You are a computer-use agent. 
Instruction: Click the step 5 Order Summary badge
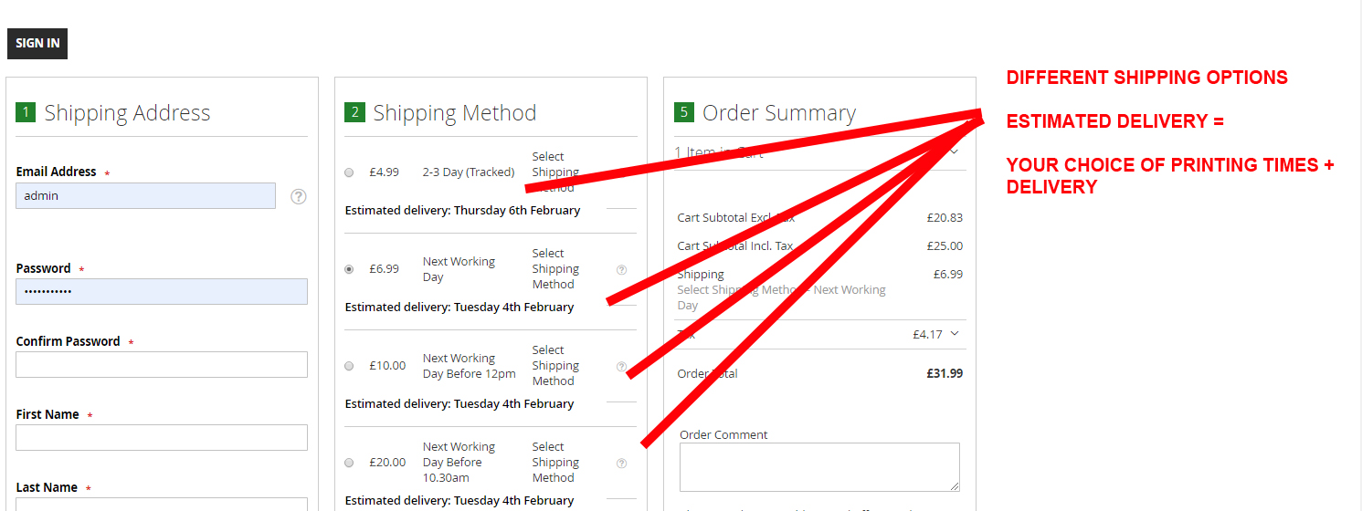click(682, 112)
